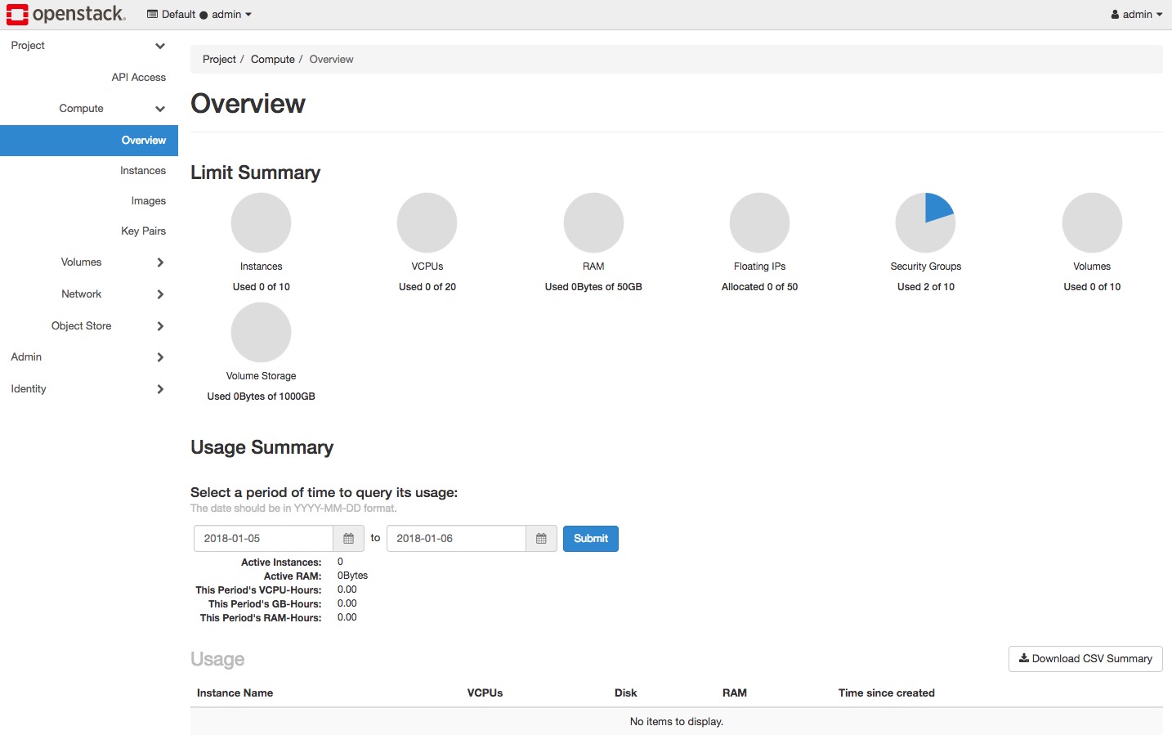Click the start date input field

click(x=263, y=539)
